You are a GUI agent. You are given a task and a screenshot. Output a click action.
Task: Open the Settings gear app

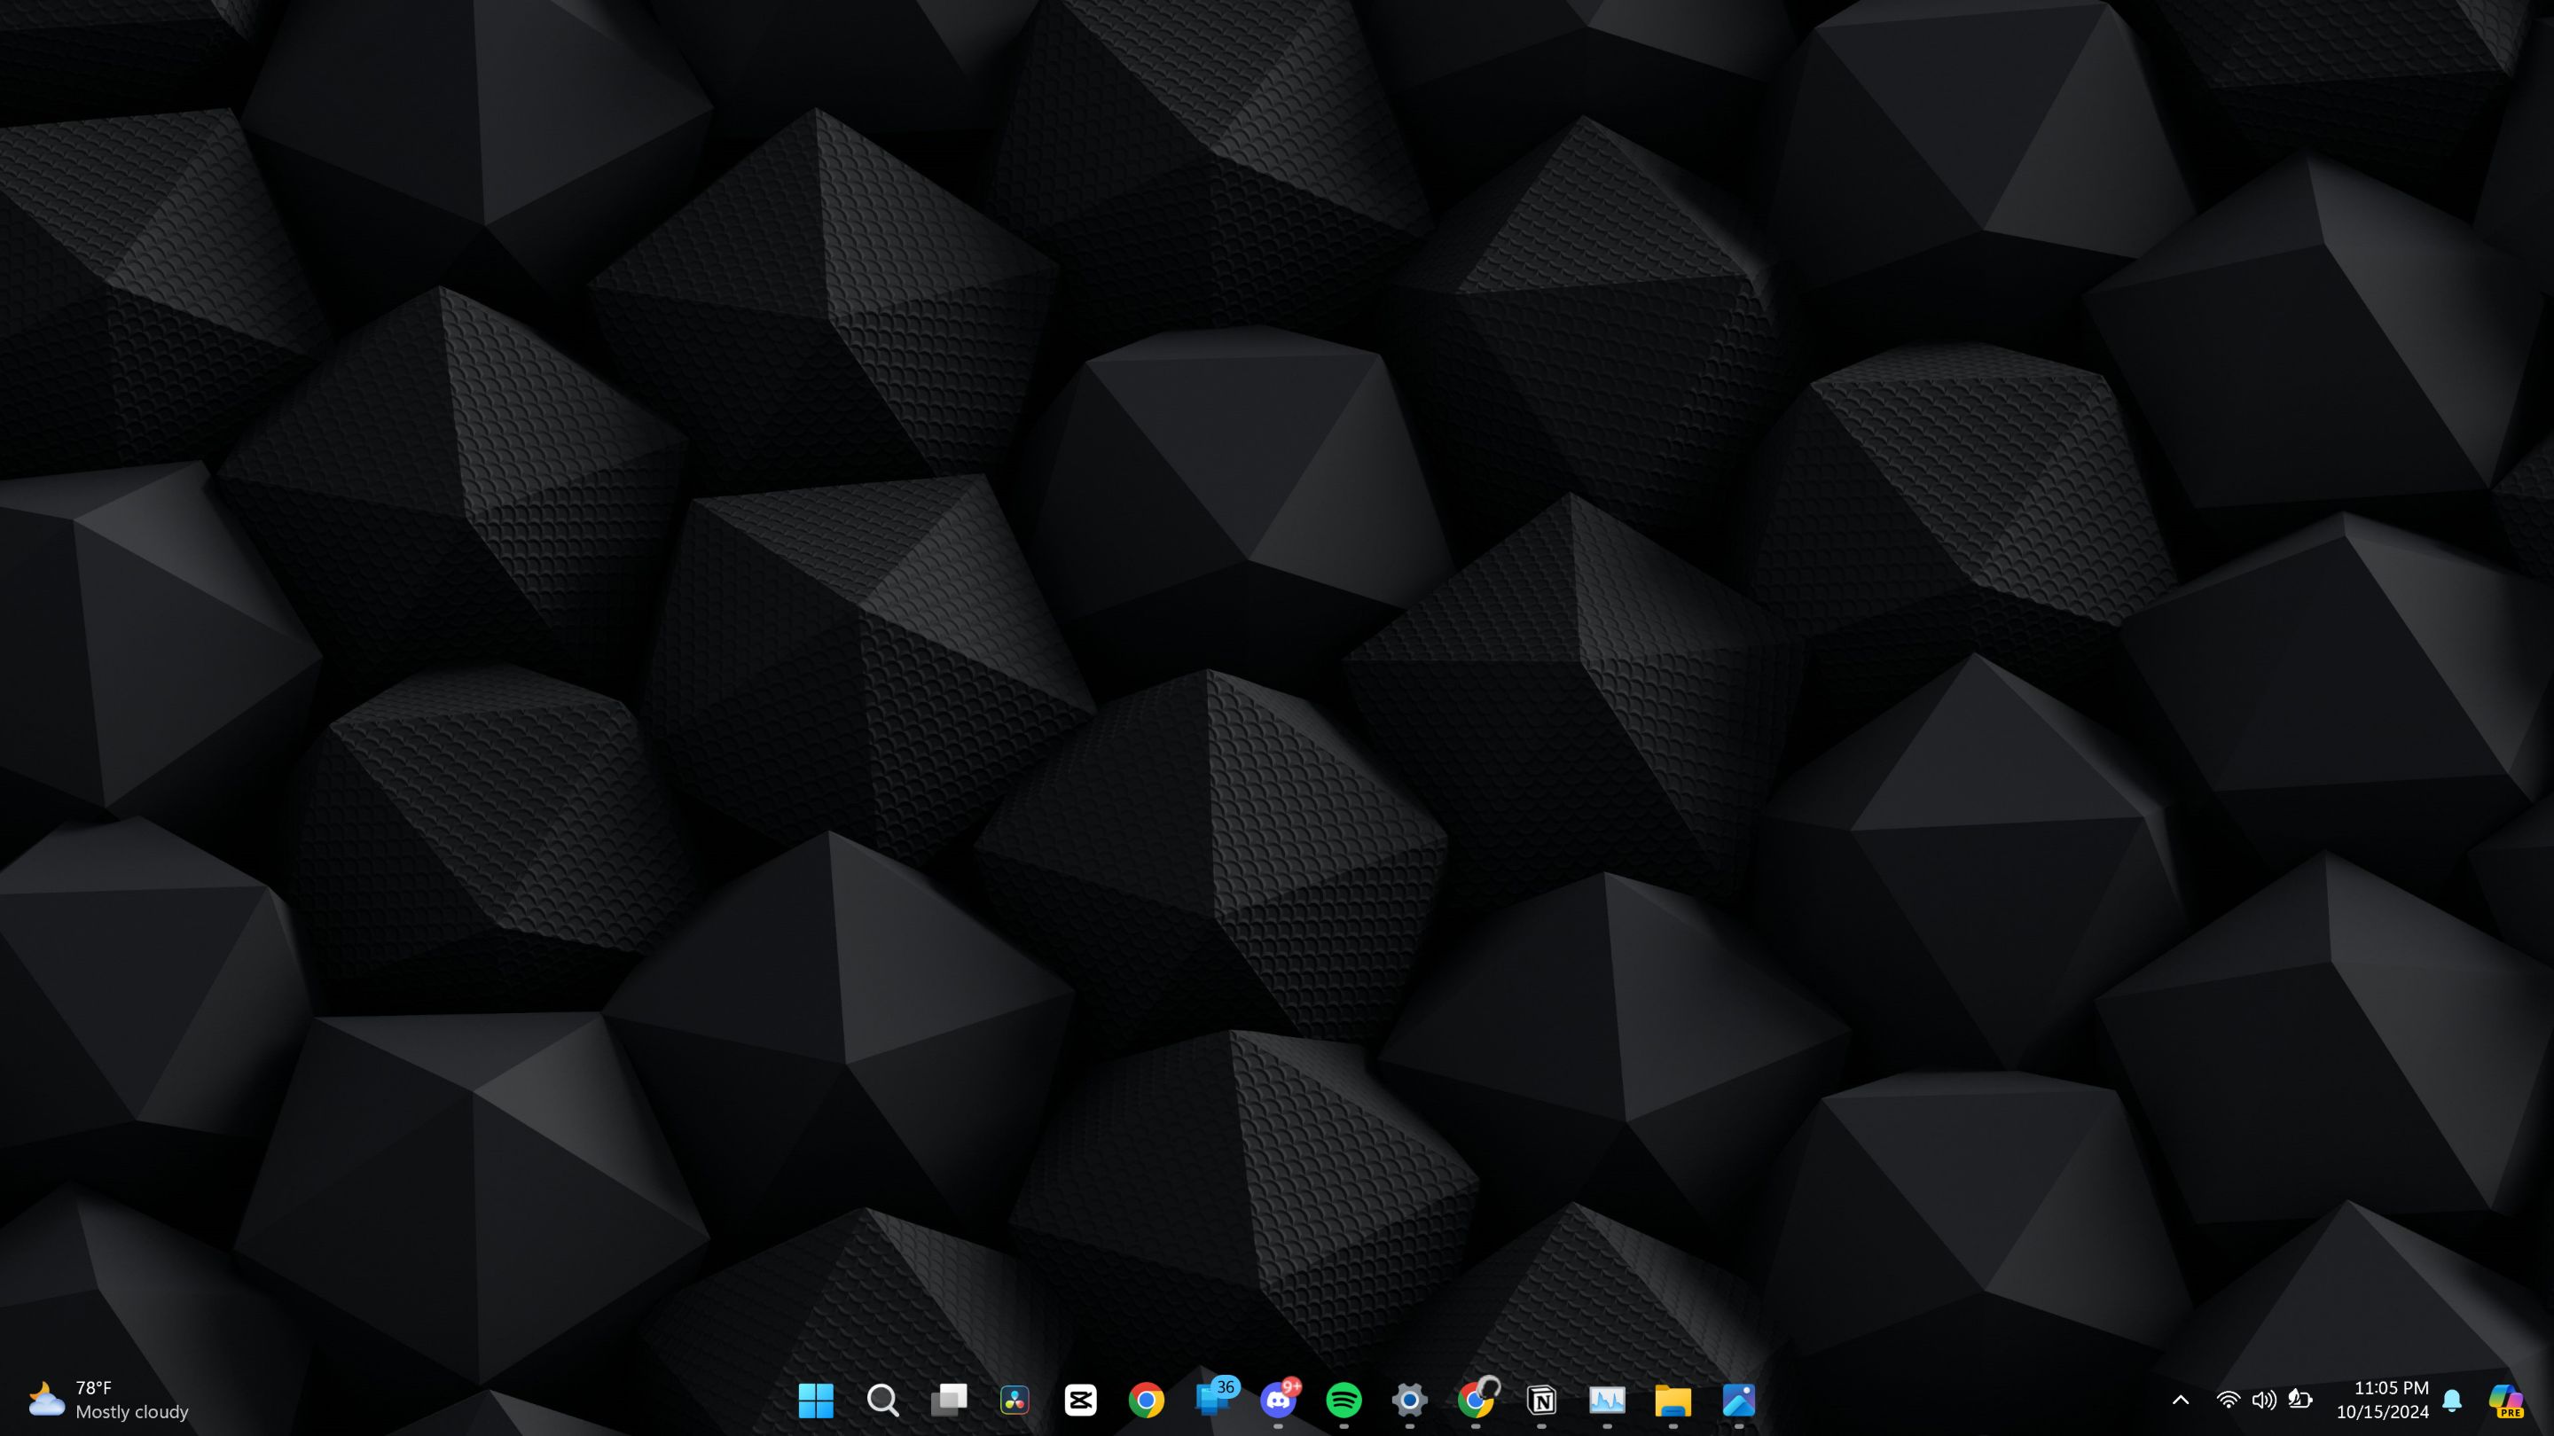pyautogui.click(x=1410, y=1401)
